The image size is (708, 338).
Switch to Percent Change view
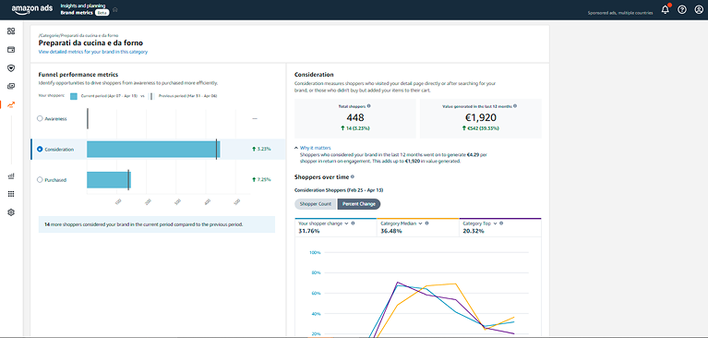click(359, 204)
